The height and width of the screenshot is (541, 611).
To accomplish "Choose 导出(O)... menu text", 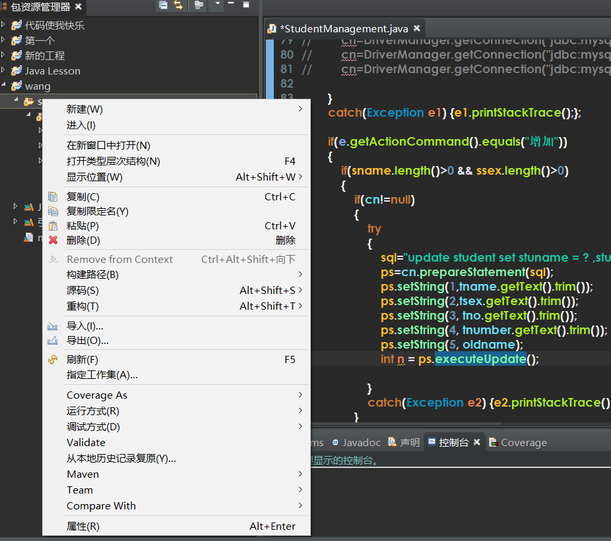I will pyautogui.click(x=88, y=341).
